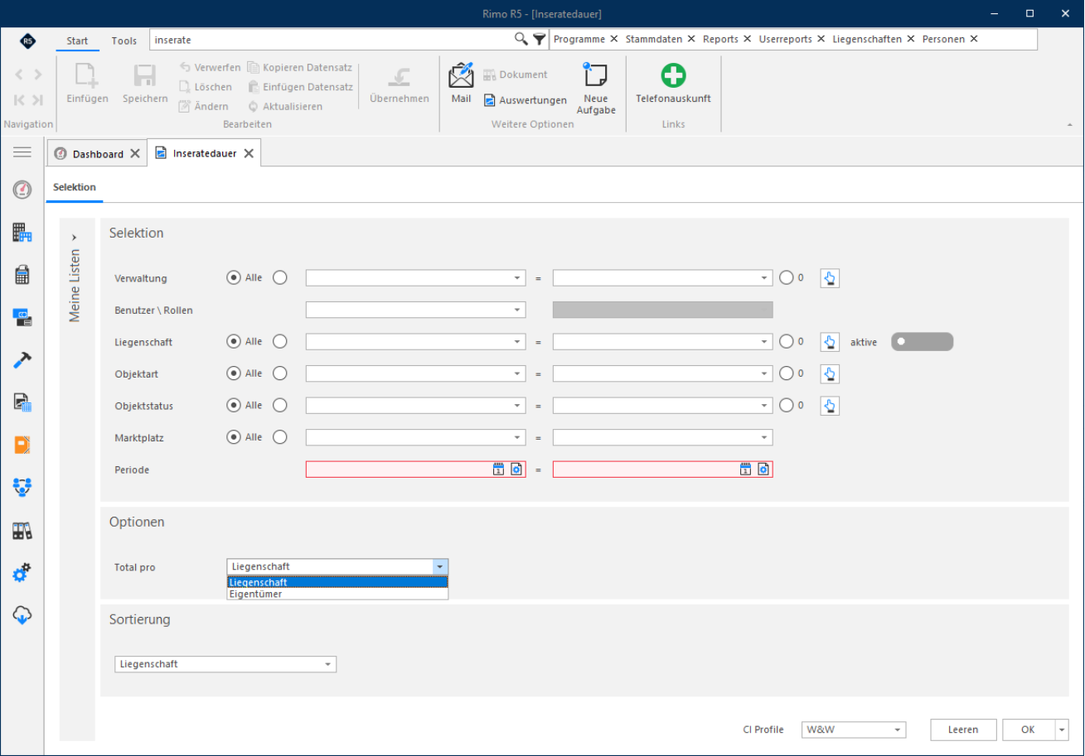Open the Mail icon in ribbon
The width and height of the screenshot is (1085, 756).
461,84
